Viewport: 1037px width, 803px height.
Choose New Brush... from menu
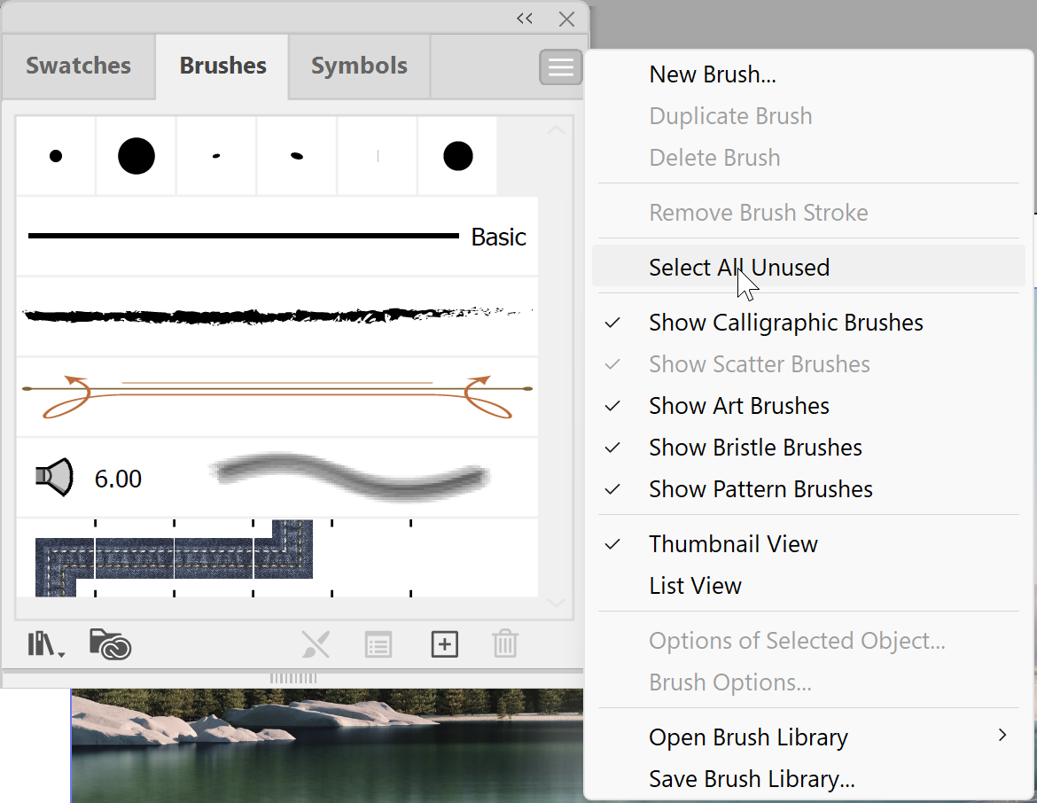click(x=808, y=74)
